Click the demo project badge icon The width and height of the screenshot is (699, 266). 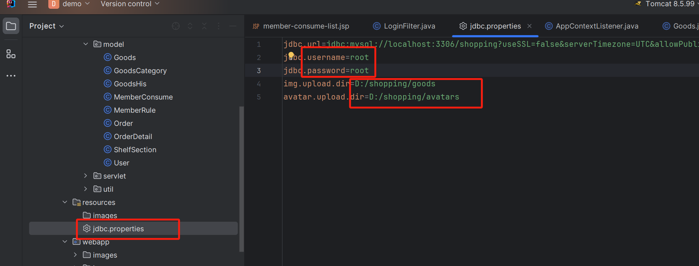(x=53, y=4)
